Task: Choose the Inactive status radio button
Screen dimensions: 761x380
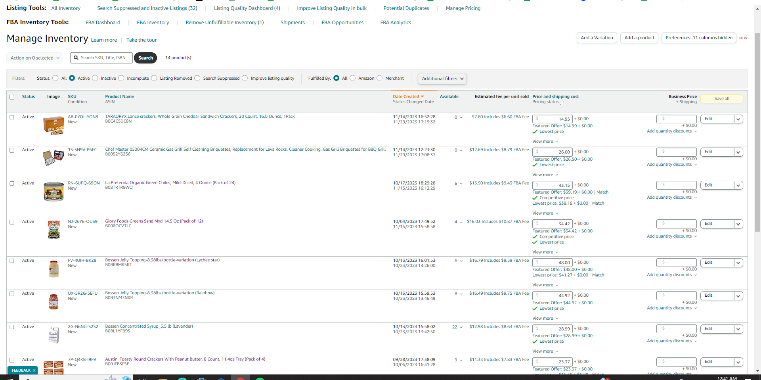Action: 95,78
